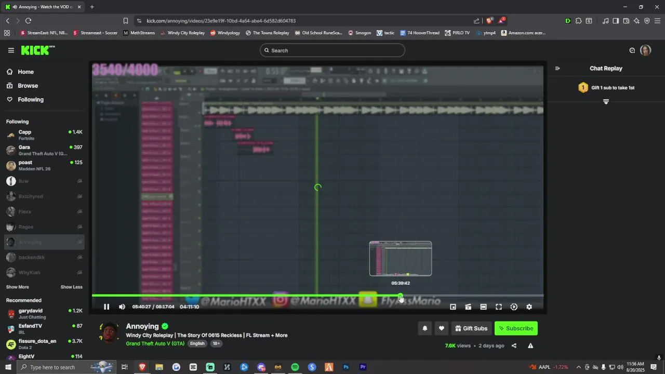665x374 pixels.
Task: Click the English language tag
Action: [x=197, y=344]
